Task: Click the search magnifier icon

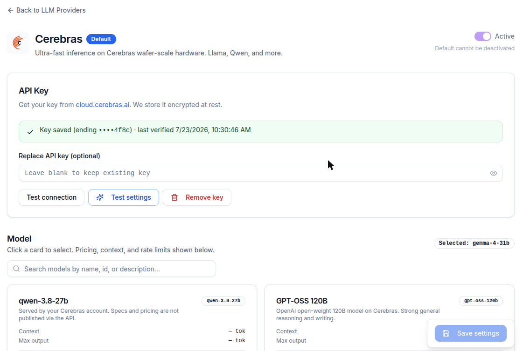Action: click(x=16, y=269)
